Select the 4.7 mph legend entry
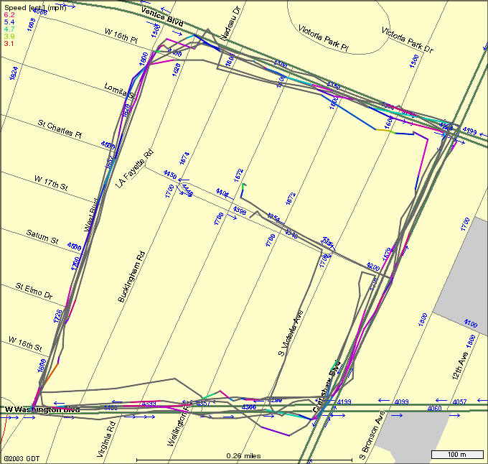 coord(9,29)
